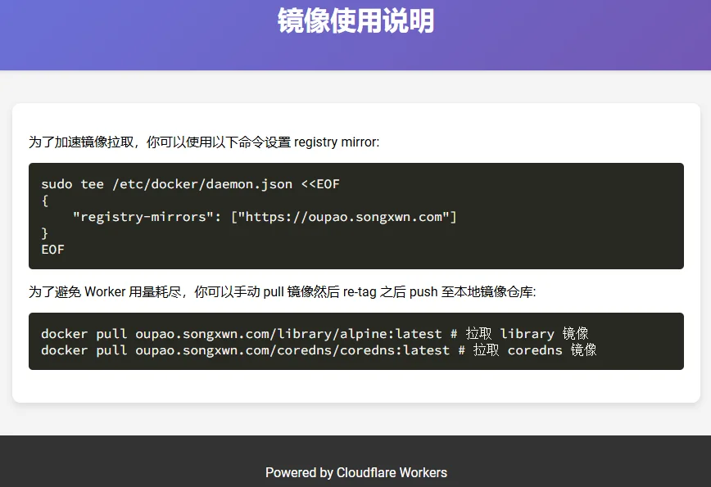This screenshot has height=487, width=711.
Task: Click the closing curly brace line
Action: pos(45,233)
